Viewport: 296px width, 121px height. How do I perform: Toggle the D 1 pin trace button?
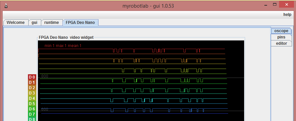click(32, 83)
